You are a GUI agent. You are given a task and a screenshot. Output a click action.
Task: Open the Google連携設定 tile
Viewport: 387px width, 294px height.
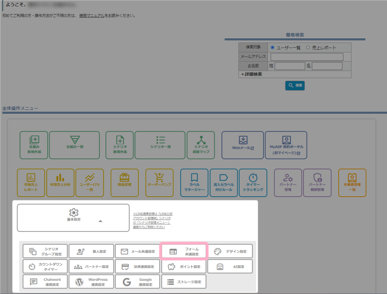click(138, 282)
